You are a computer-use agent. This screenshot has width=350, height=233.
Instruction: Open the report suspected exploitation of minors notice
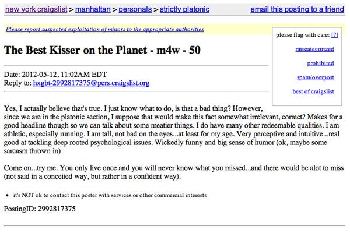pos(104,29)
